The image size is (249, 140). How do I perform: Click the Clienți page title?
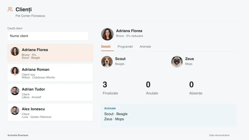click(x=23, y=10)
